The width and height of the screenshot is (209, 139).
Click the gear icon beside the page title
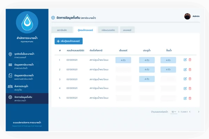53,17
